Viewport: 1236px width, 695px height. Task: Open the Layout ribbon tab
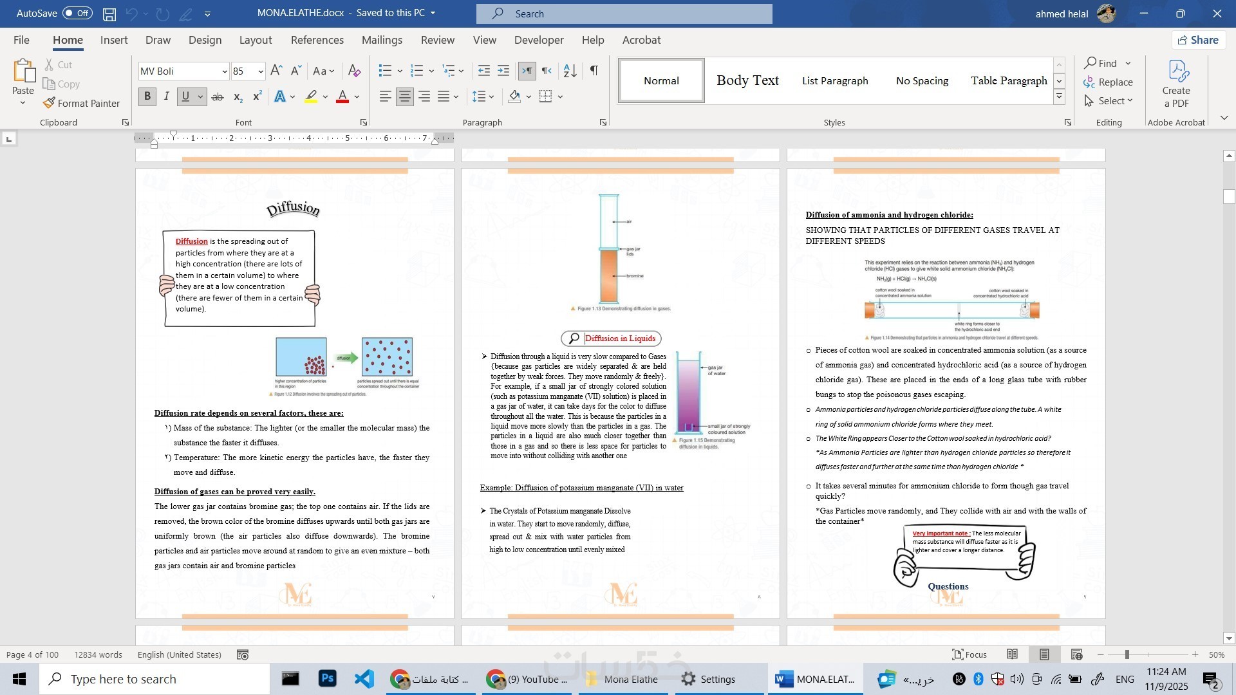tap(256, 40)
